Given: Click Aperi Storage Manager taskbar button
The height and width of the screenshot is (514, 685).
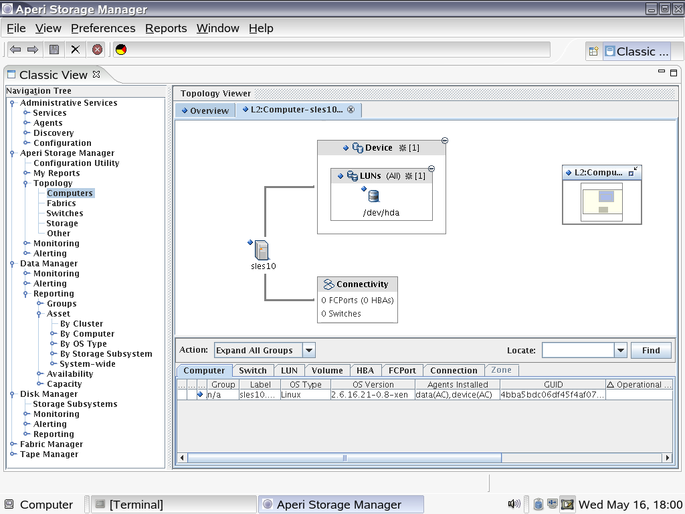Looking at the screenshot, I should (x=340, y=505).
